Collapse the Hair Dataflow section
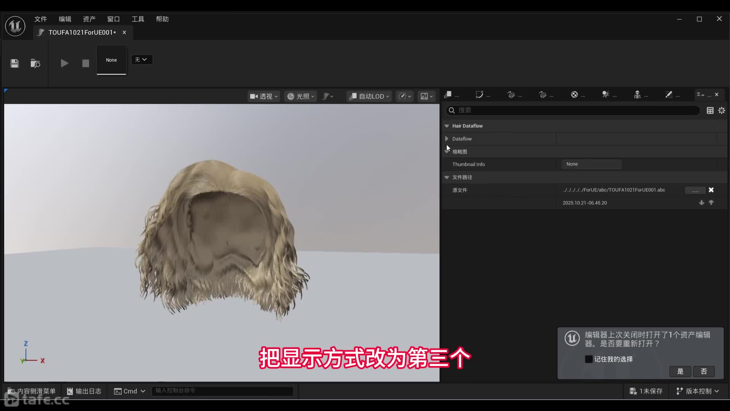Screen dimensions: 730x411 [x=447, y=126]
